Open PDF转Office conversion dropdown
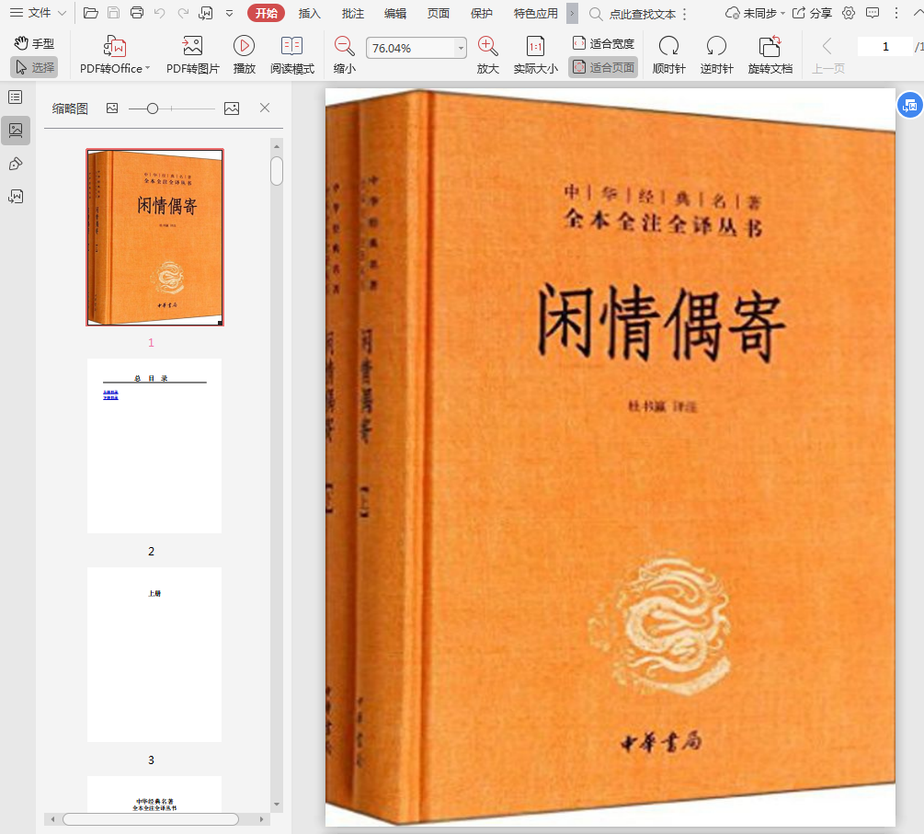The height and width of the screenshot is (834, 924). click(114, 55)
